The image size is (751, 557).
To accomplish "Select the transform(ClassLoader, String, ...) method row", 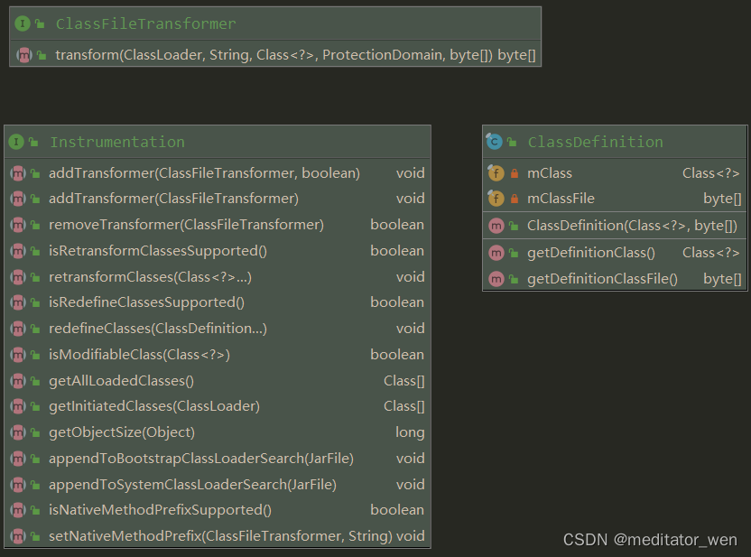I will 275,55.
